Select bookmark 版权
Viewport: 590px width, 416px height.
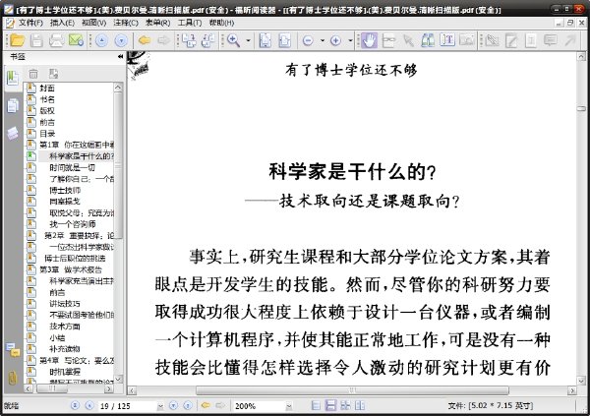(47, 111)
